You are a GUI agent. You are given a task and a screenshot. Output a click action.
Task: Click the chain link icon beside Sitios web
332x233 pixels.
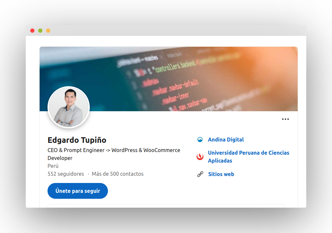pos(200,174)
